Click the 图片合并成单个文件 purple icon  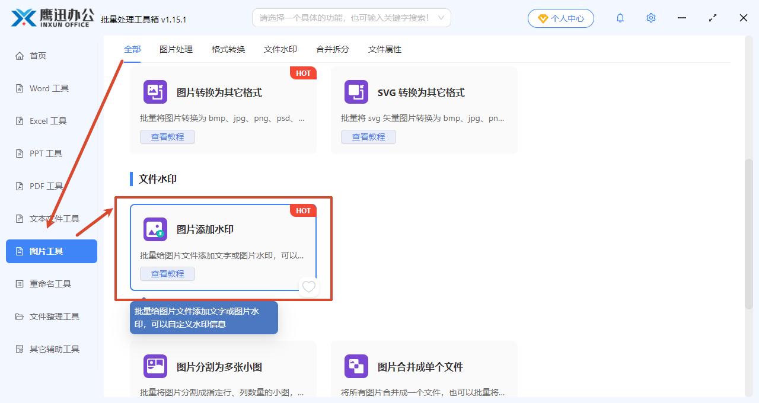pos(356,366)
